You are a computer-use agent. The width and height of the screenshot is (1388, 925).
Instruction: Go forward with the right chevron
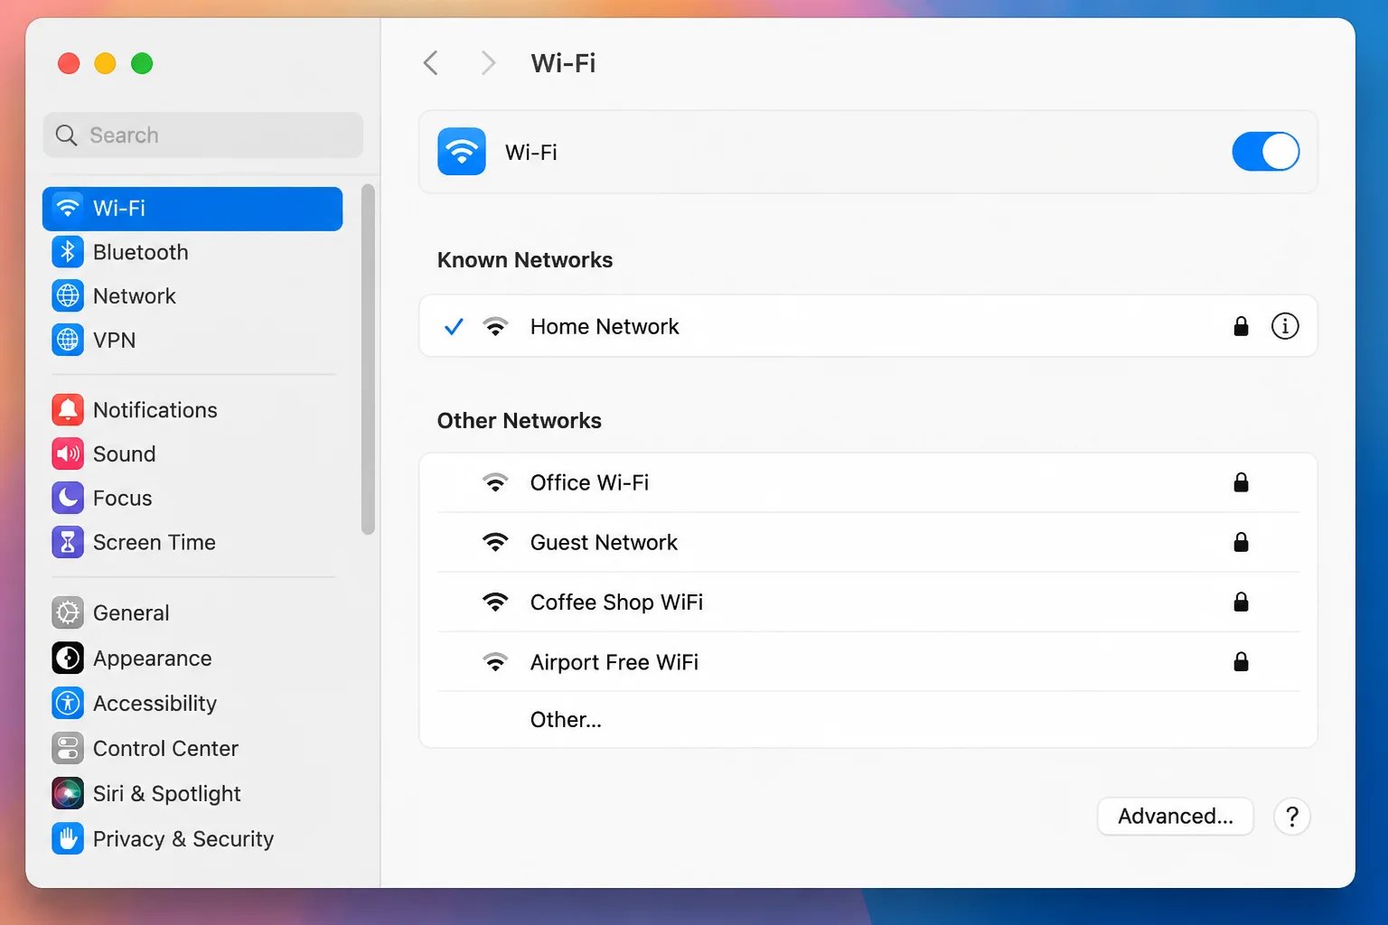pos(488,63)
